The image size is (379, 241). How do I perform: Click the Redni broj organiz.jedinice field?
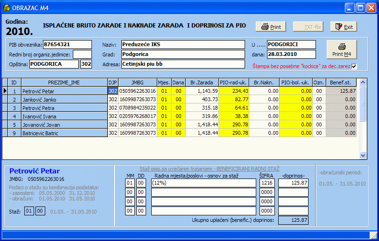click(x=83, y=55)
